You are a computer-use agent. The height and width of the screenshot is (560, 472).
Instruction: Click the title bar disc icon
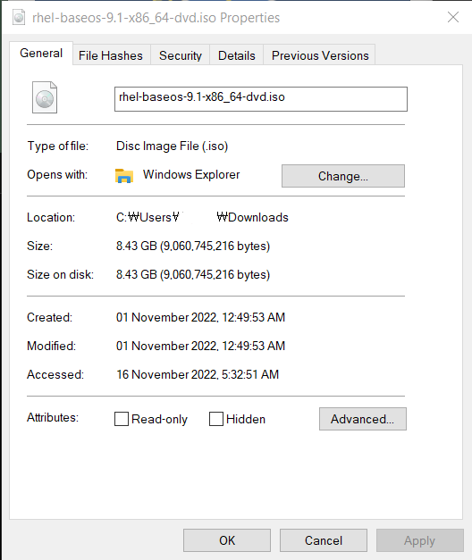click(19, 18)
